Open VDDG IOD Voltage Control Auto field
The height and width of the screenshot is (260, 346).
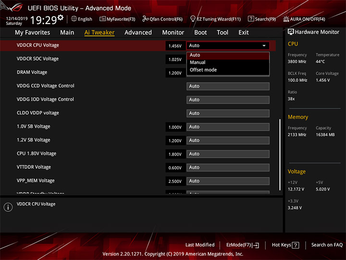point(228,100)
